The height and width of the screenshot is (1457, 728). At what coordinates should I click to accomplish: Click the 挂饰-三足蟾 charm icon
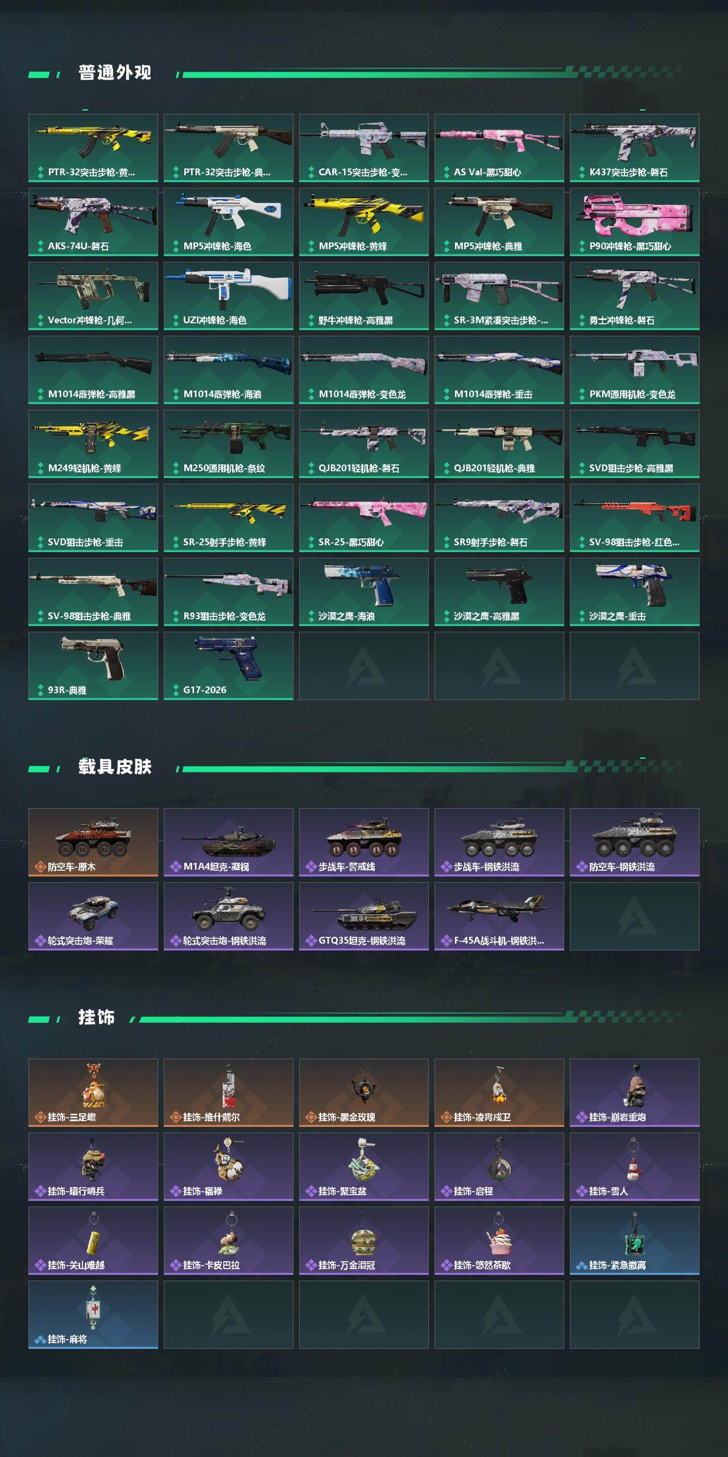pyautogui.click(x=93, y=1093)
